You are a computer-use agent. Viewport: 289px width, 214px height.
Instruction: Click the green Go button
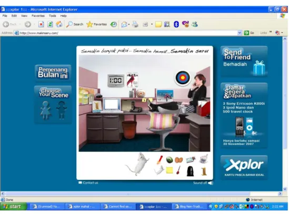(x=249, y=33)
